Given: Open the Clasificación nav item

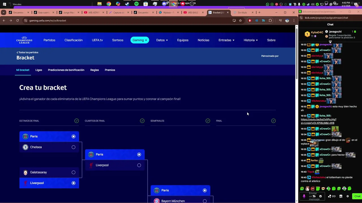Looking at the screenshot, I should click(74, 40).
